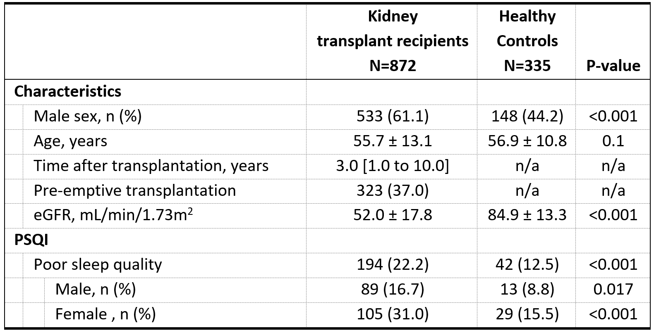Click the "Poor sleep quality" row label

point(98,264)
